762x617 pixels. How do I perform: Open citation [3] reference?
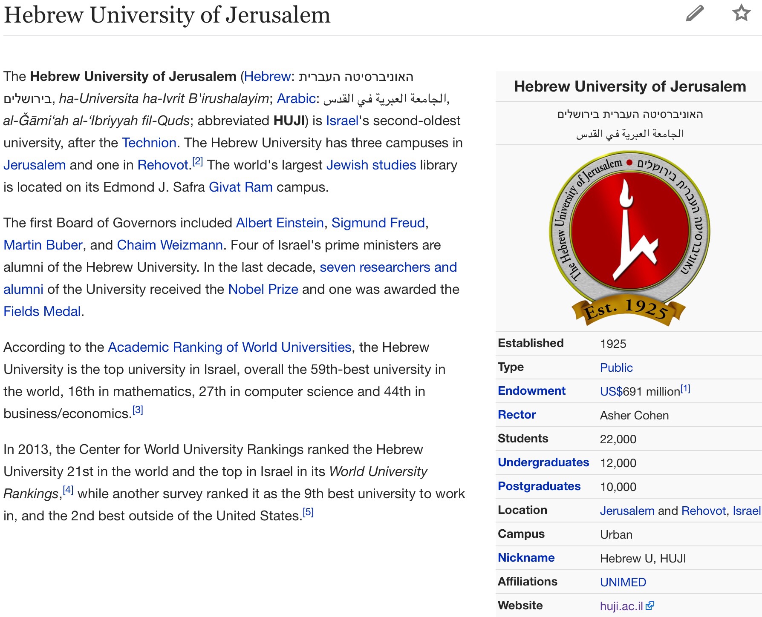(138, 410)
